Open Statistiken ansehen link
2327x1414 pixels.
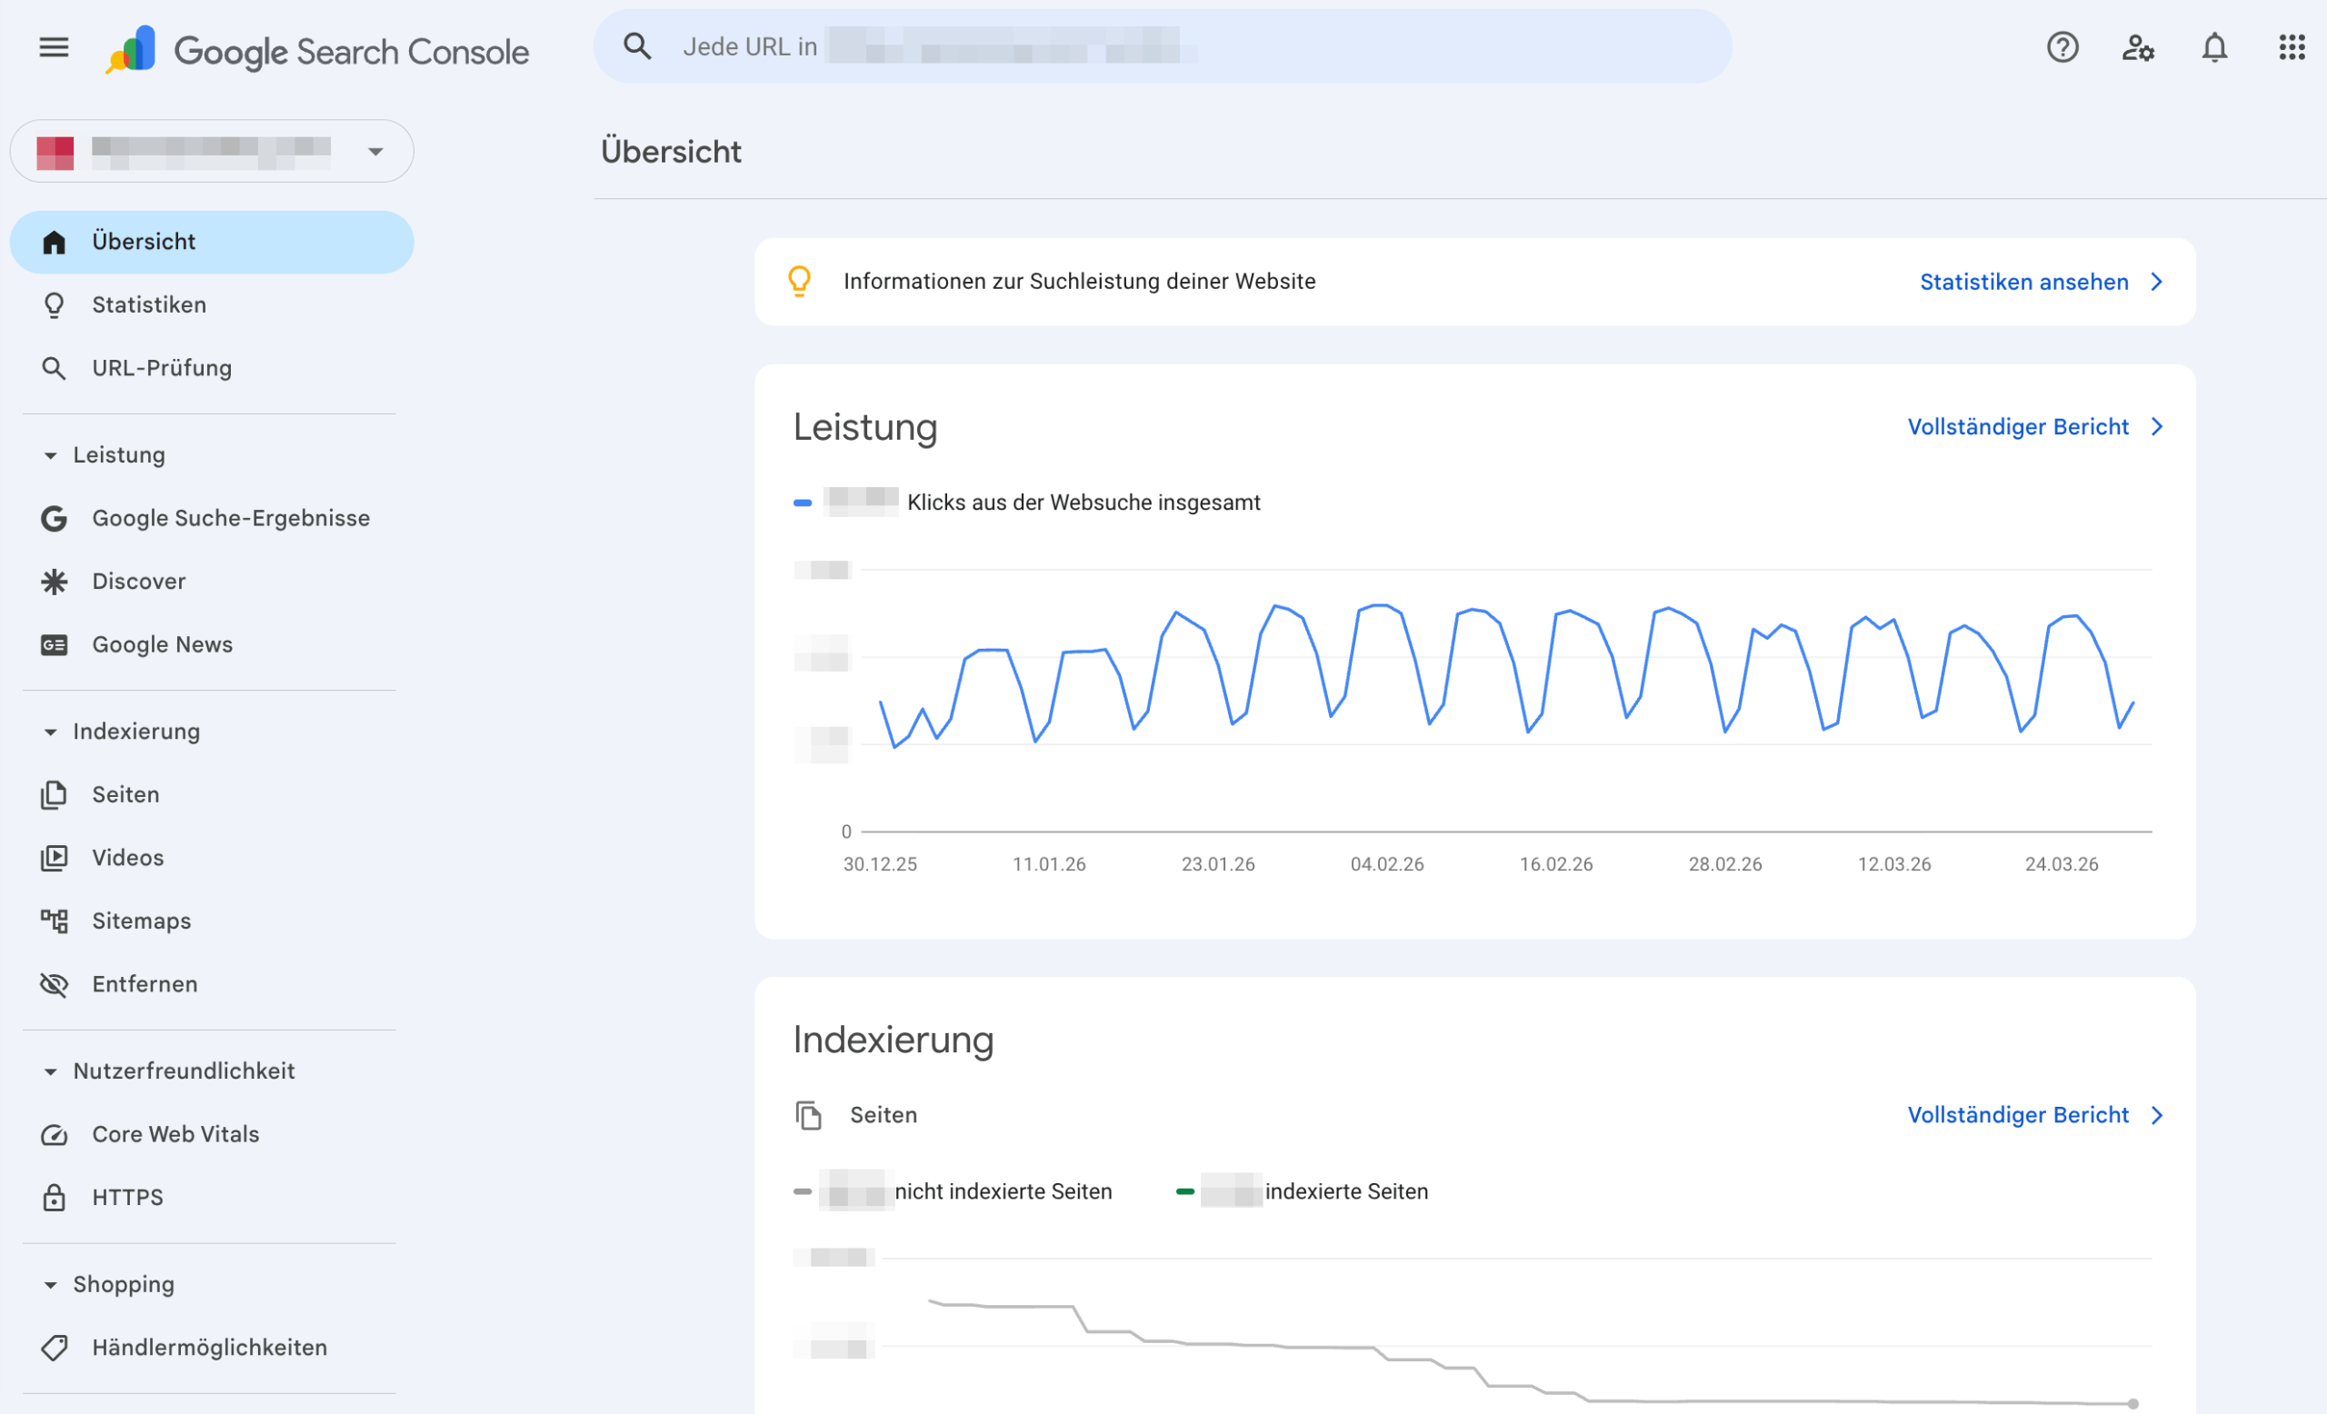click(2023, 282)
